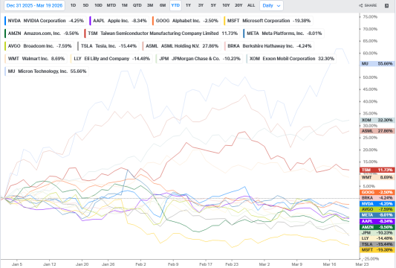
Task: Toggle the JPM JPMorgan Chase legend item
Action: (199, 59)
